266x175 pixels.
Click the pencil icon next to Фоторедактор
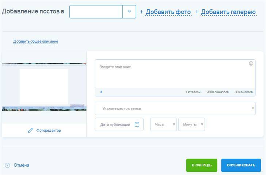point(30,130)
